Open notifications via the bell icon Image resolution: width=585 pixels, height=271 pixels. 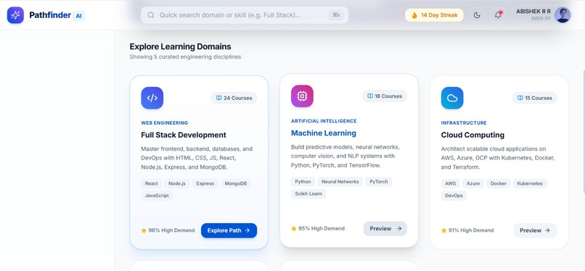(x=498, y=15)
